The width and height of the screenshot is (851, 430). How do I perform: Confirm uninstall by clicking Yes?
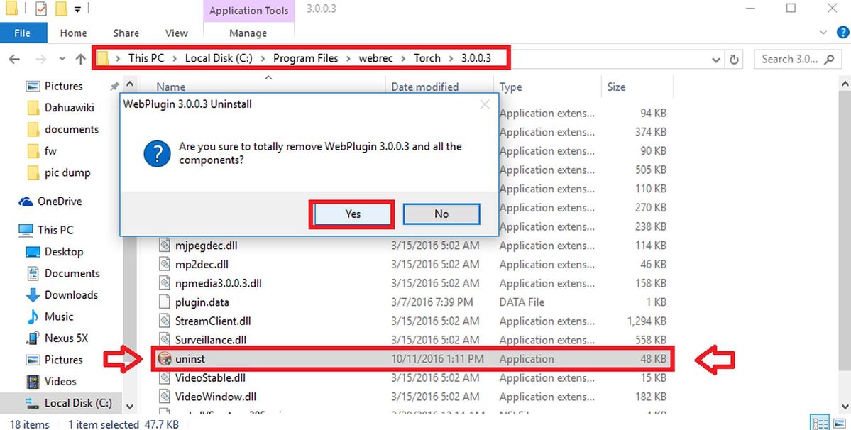352,214
